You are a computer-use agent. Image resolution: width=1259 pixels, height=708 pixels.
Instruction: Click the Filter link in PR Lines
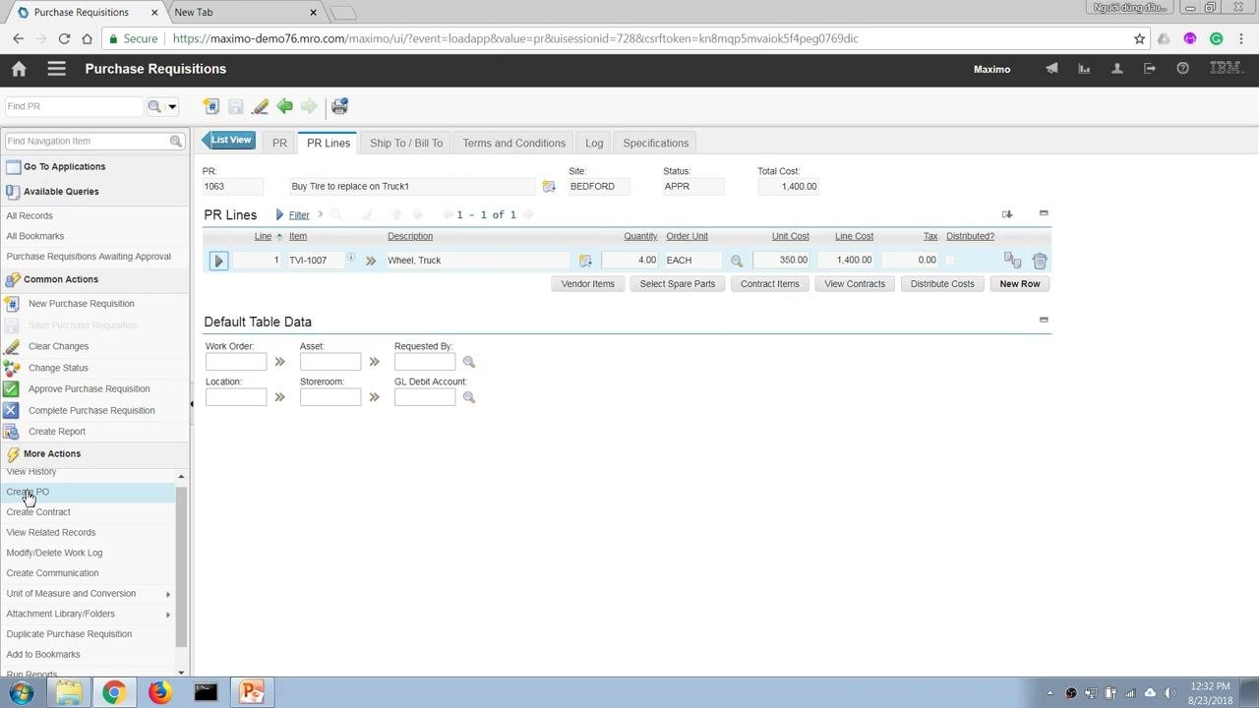coord(299,215)
